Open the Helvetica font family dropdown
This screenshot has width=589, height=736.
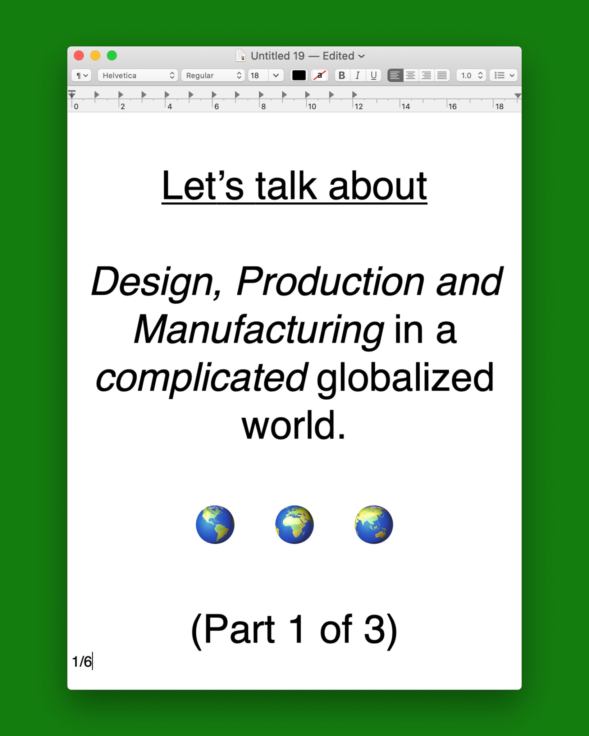click(x=138, y=75)
